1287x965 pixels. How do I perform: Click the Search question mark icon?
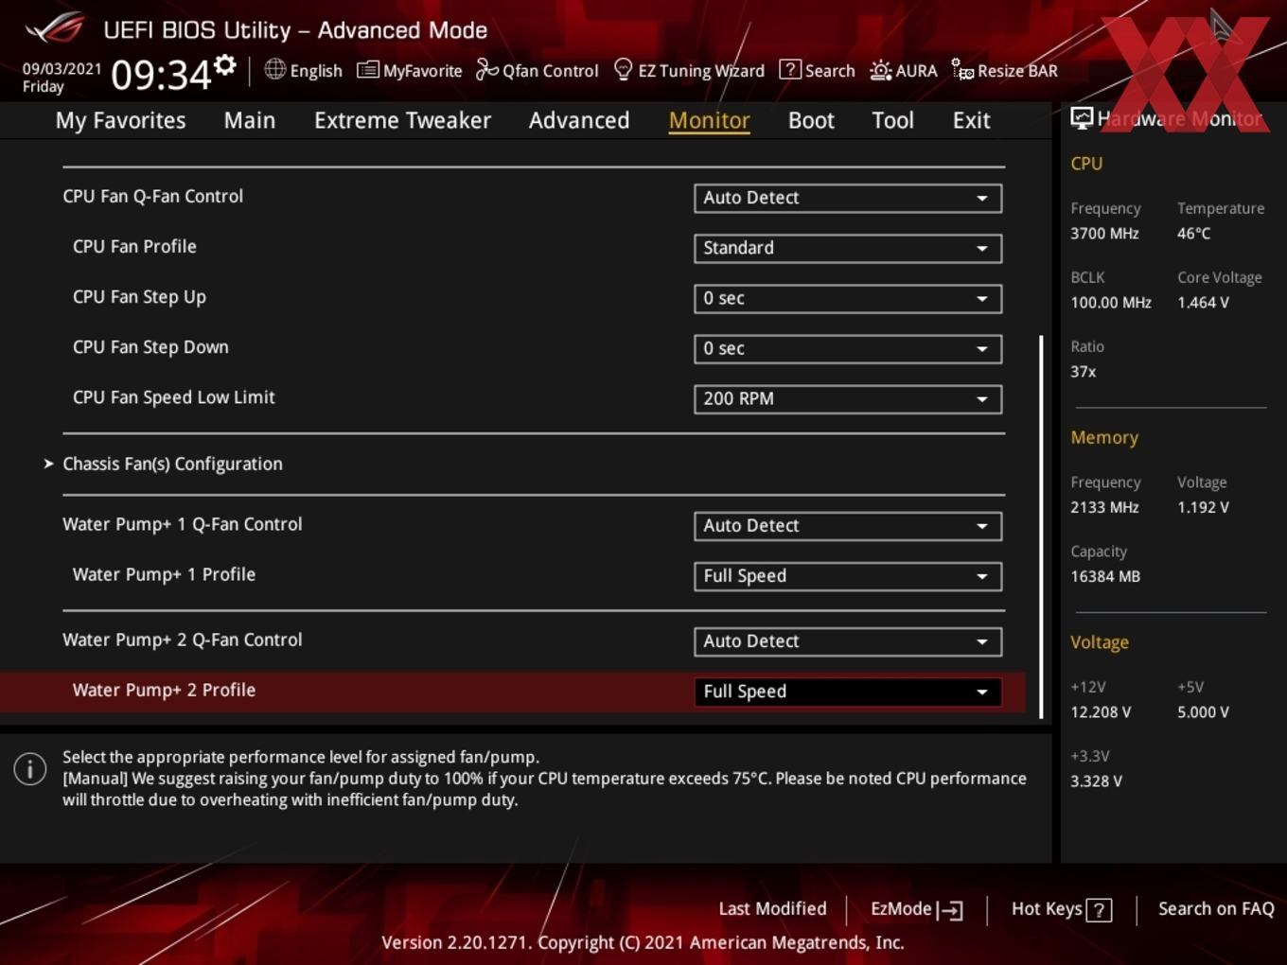click(789, 69)
